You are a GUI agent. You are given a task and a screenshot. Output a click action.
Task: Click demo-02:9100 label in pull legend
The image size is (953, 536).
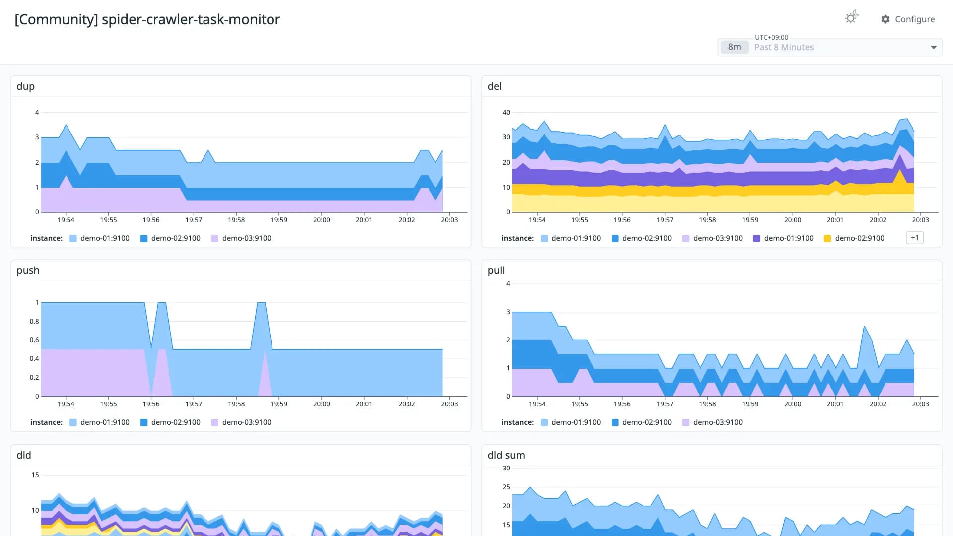(647, 422)
